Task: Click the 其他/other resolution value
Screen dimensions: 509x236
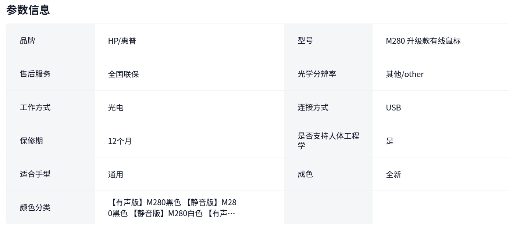Action: [405, 74]
